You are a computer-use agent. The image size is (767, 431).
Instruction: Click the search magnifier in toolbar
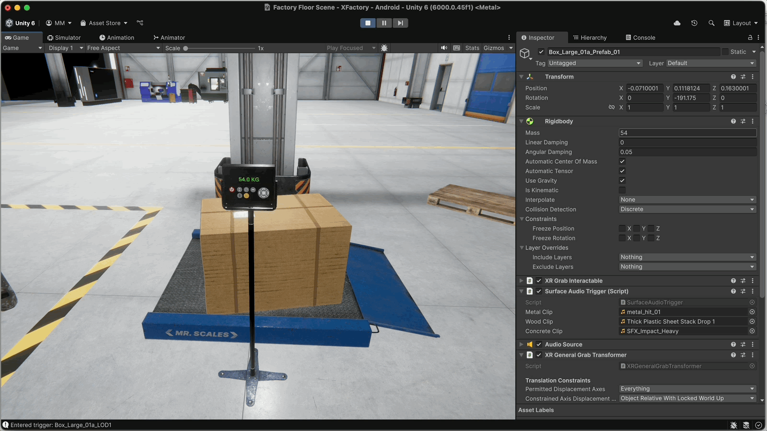pyautogui.click(x=711, y=23)
